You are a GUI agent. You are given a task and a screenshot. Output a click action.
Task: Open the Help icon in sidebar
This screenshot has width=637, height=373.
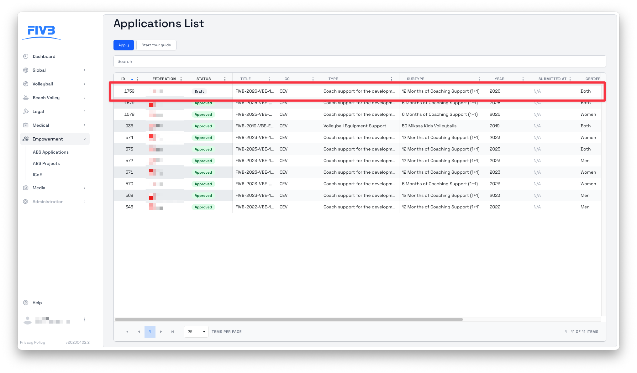26,303
